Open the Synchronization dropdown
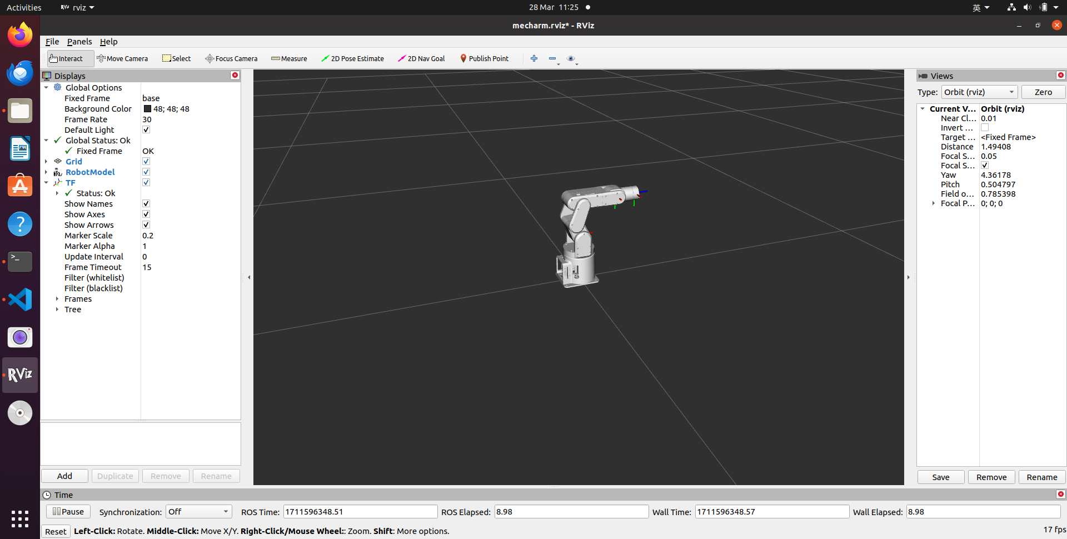The width and height of the screenshot is (1067, 539). (198, 512)
